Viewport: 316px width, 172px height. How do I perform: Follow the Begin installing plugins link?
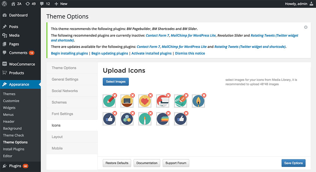[x=70, y=53]
